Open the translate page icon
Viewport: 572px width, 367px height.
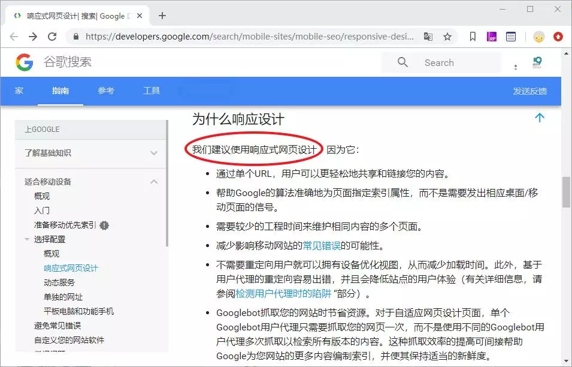(428, 37)
